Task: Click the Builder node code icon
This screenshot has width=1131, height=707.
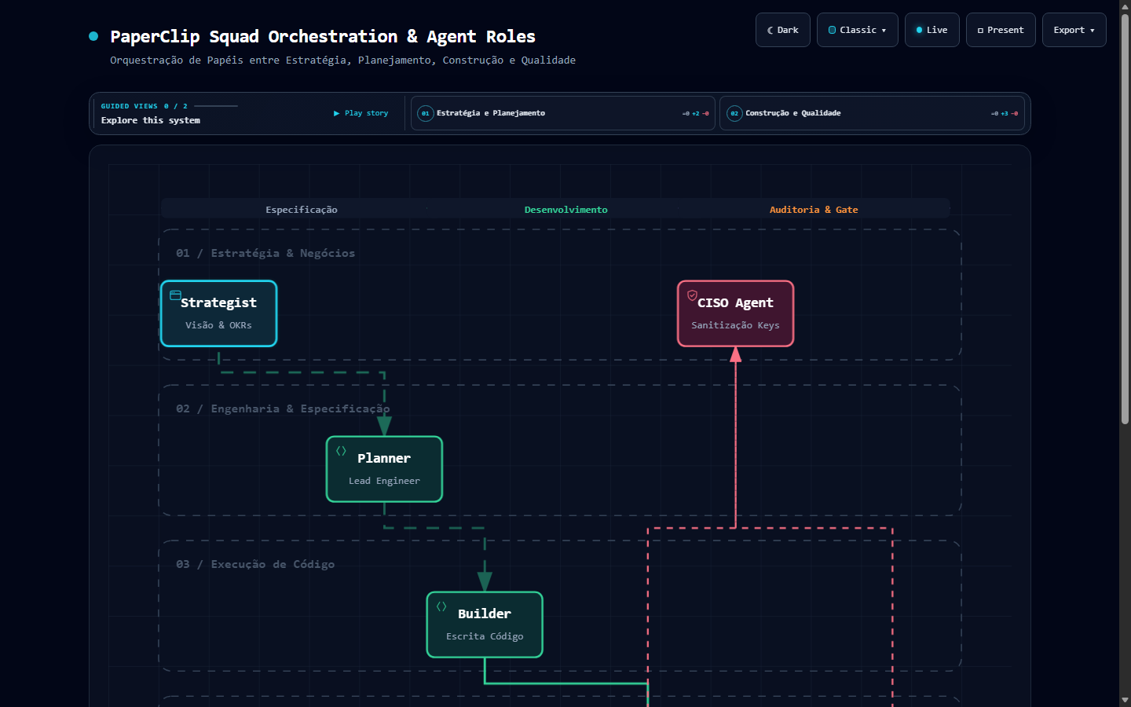Action: click(x=441, y=606)
